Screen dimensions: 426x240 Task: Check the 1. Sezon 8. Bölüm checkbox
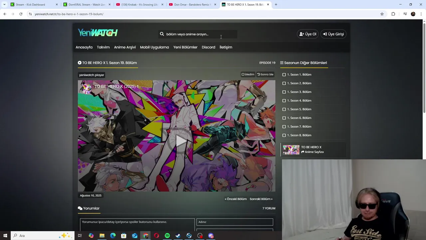coord(284,135)
